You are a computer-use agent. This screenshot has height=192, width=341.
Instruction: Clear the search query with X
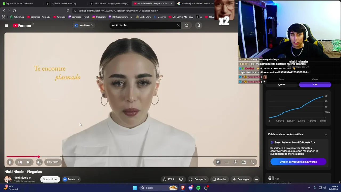click(x=178, y=25)
